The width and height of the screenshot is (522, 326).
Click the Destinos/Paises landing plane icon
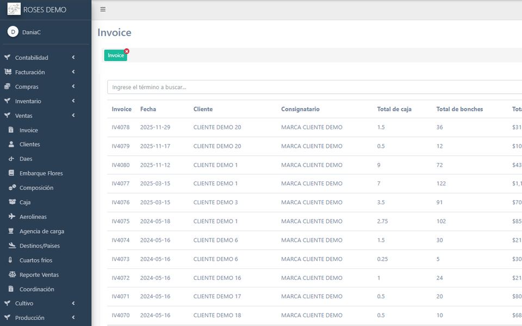[x=13, y=245]
